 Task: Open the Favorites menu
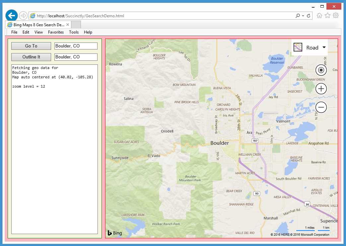(x=56, y=32)
